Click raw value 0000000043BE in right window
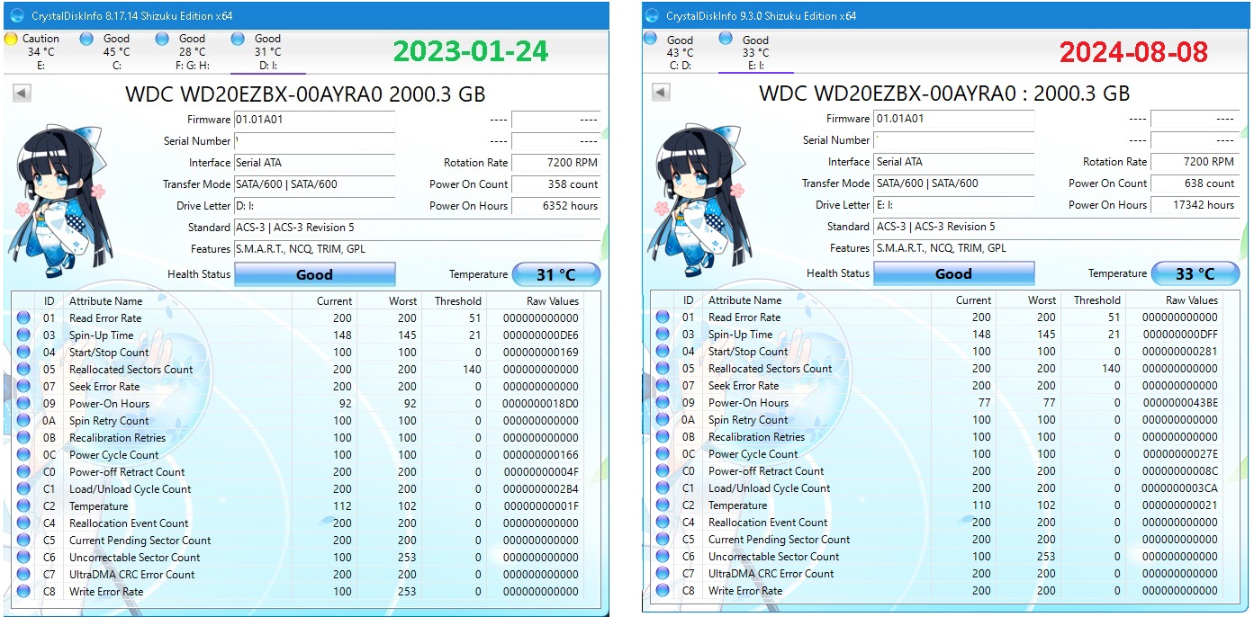The width and height of the screenshot is (1254, 617). tap(1179, 403)
